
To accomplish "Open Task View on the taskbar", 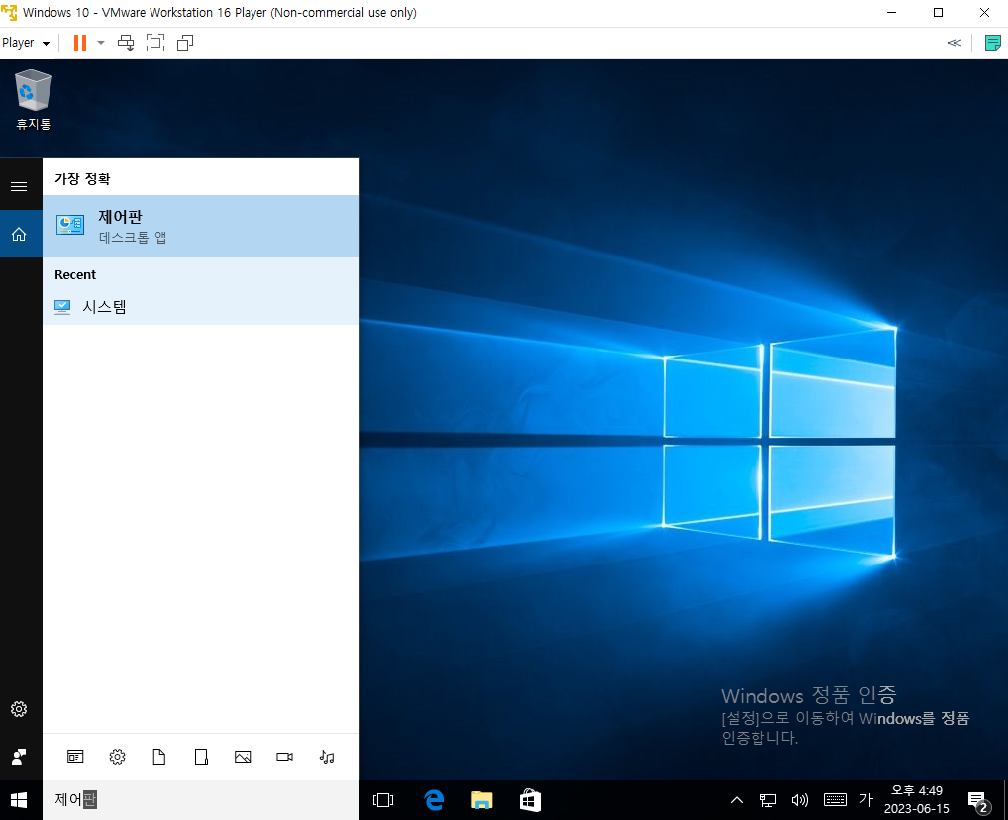I will click(x=383, y=800).
